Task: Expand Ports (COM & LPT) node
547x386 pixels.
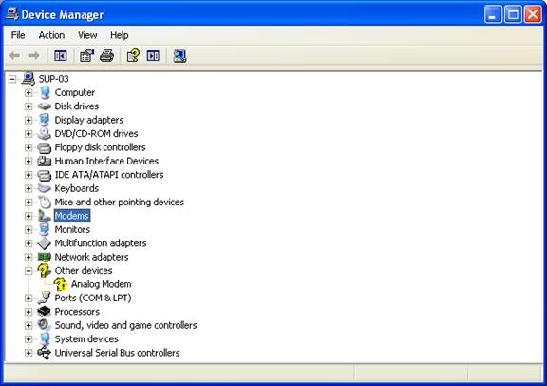Action: click(x=28, y=298)
